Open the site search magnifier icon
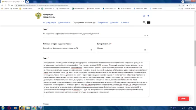This screenshot has height=110, width=196. tap(144, 22)
